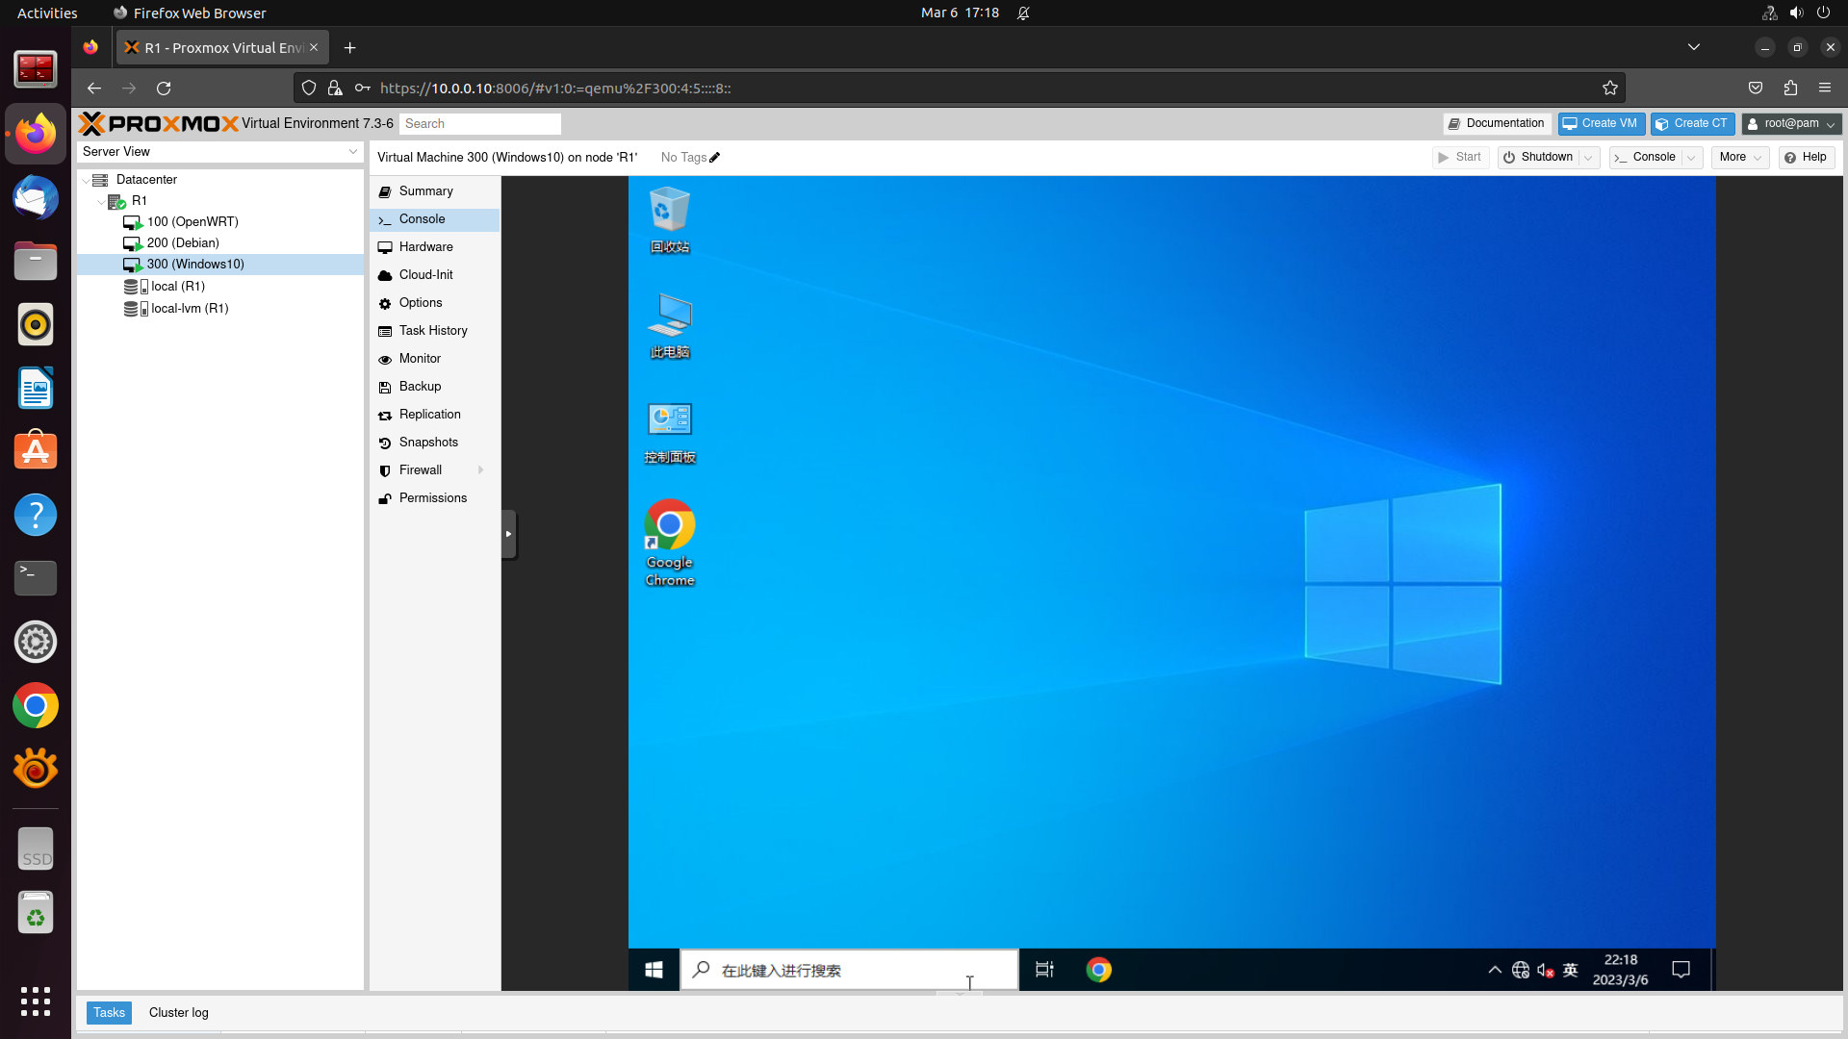The image size is (1848, 1039).
Task: Expand the Firewall submenu arrow
Action: pos(480,470)
